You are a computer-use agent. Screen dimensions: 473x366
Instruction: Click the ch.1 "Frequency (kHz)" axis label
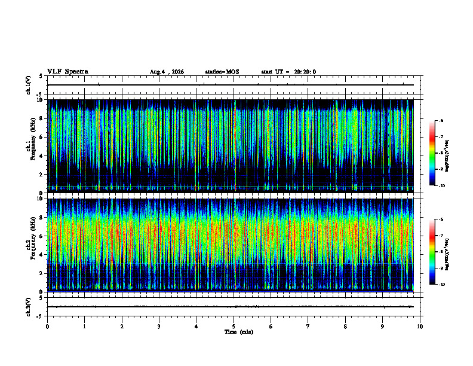(33, 139)
